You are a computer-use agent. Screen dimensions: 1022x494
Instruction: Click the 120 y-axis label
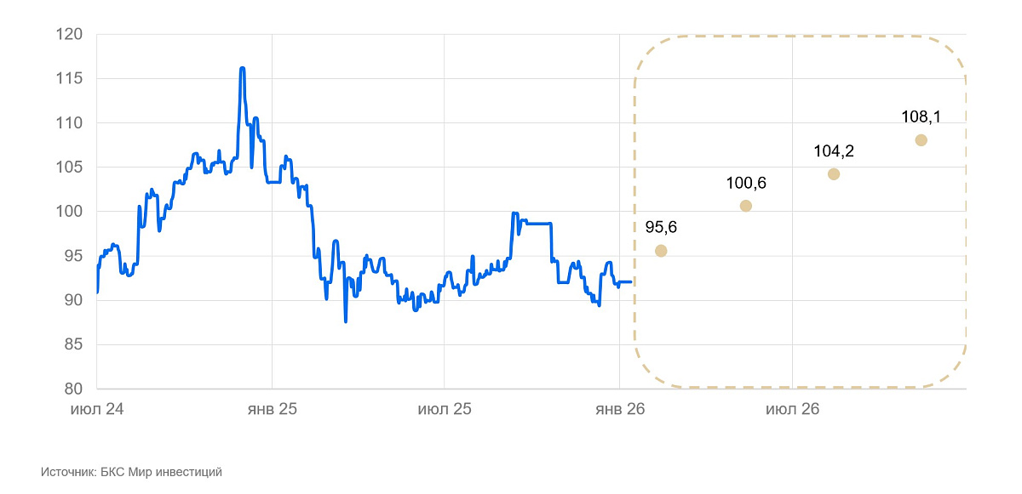click(68, 35)
